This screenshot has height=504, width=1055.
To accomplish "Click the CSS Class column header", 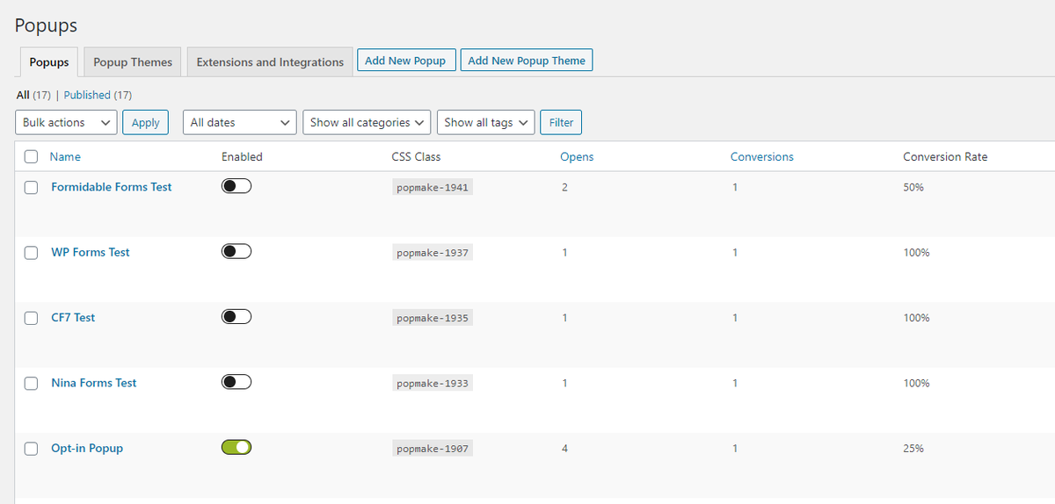I will tap(417, 157).
